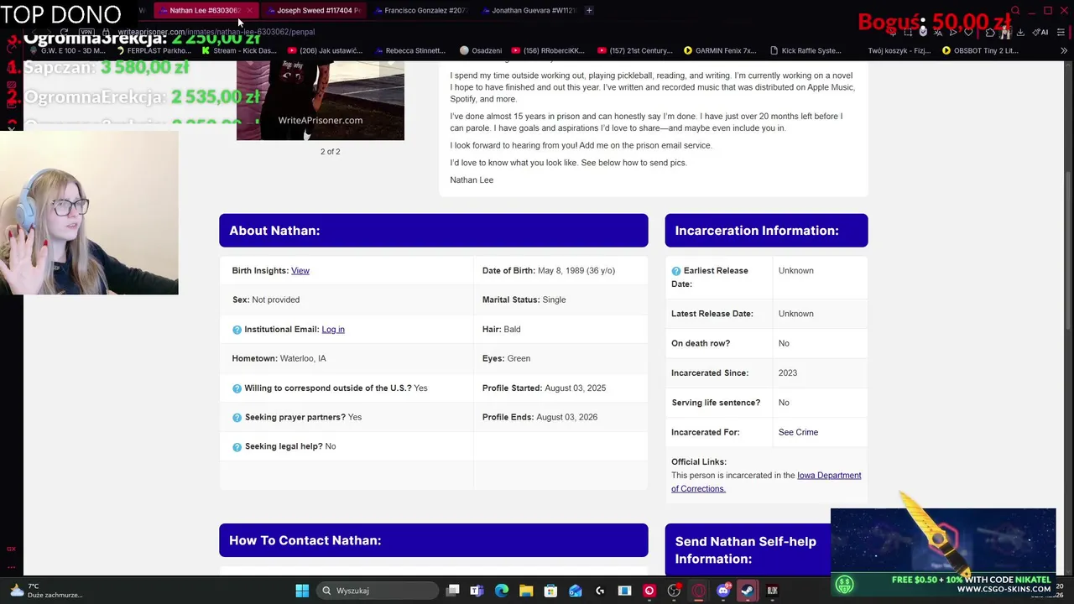View Nathan's Birth Insights

coord(300,270)
